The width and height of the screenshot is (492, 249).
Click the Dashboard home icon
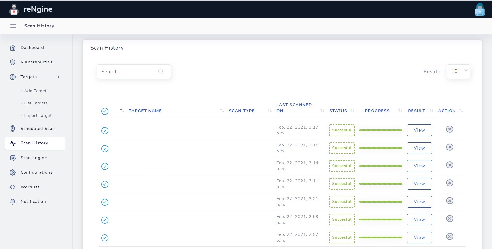[x=13, y=48]
